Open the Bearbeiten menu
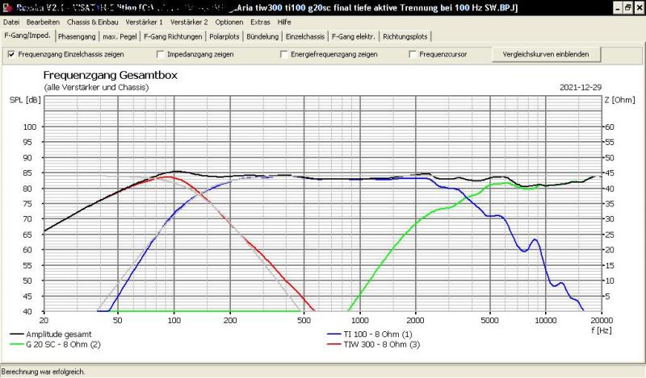The image size is (646, 378). (43, 23)
